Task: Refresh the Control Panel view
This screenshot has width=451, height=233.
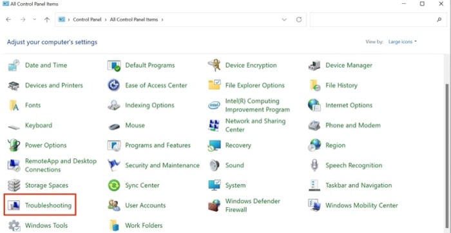Action: click(x=299, y=19)
